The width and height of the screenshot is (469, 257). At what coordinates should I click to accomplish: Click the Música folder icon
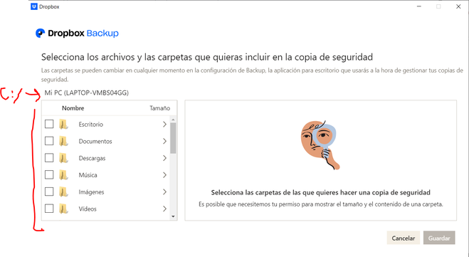click(63, 175)
